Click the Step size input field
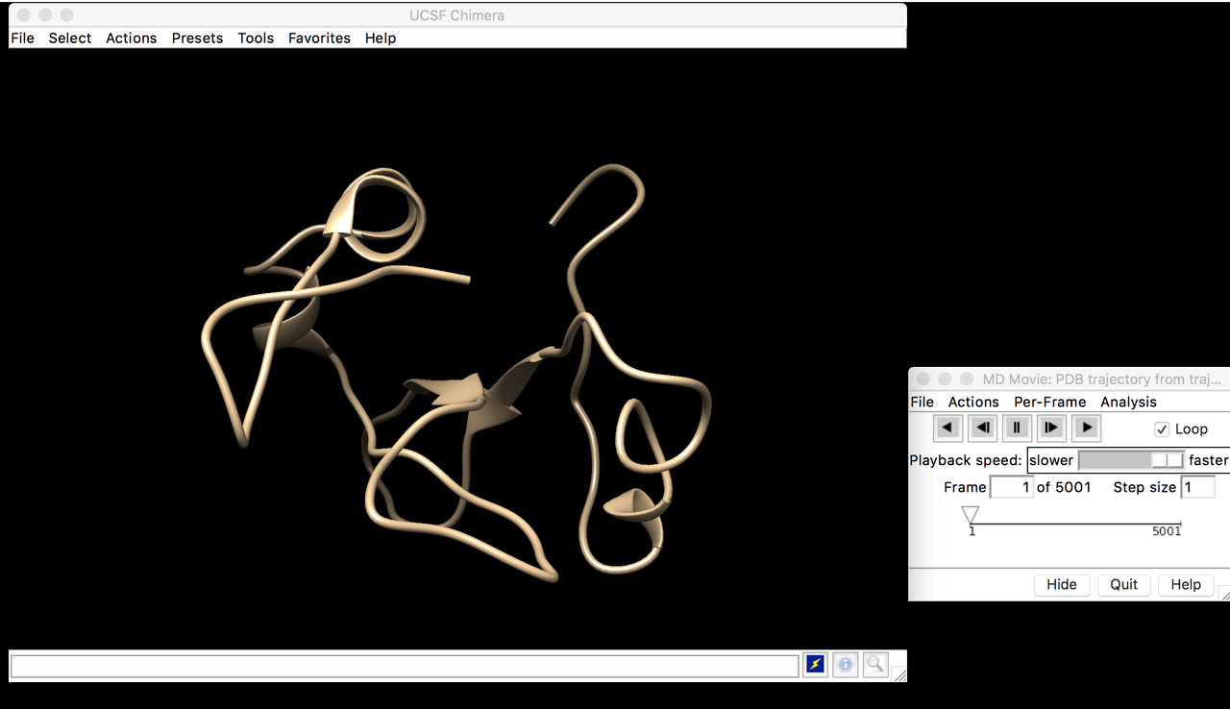This screenshot has height=709, width=1230. pyautogui.click(x=1198, y=487)
